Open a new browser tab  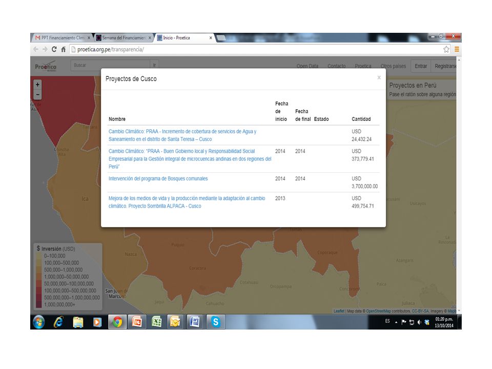[x=221, y=38]
